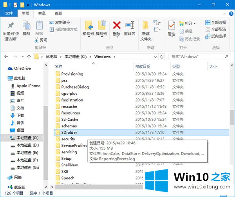
Task: Select 本地磁盘 (E:) in navigation pane
Action: pyautogui.click(x=25, y=153)
